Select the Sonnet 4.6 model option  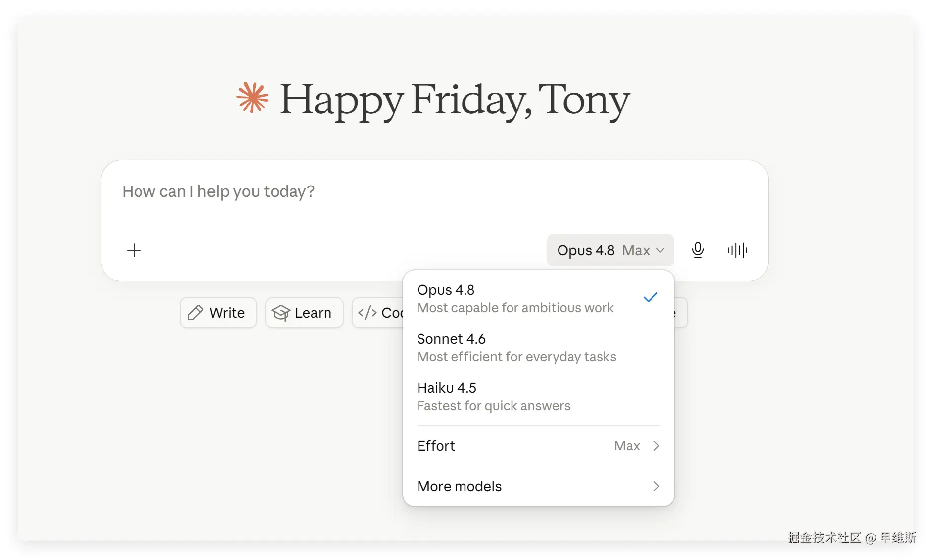(539, 347)
